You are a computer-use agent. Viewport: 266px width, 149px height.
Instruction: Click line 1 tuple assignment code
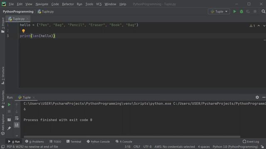coord(79,25)
